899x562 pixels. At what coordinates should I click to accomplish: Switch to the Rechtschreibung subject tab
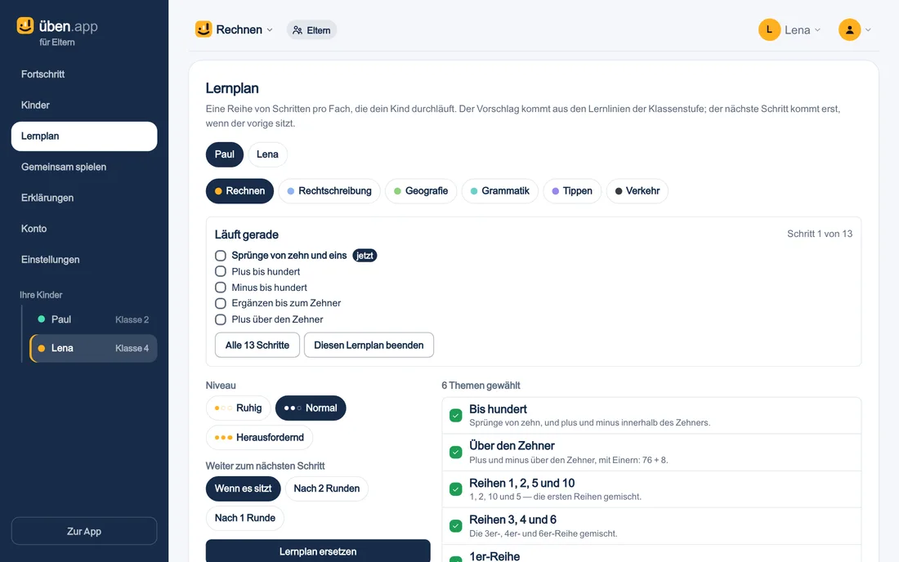pos(329,191)
